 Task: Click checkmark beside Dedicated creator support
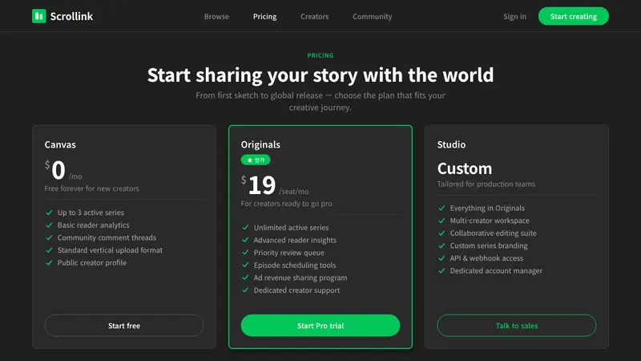click(245, 290)
